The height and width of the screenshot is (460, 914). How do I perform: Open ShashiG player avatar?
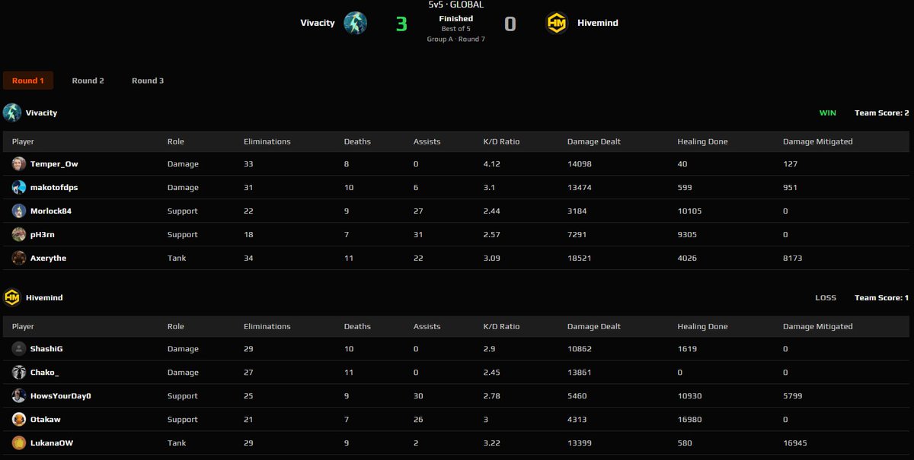pos(19,348)
